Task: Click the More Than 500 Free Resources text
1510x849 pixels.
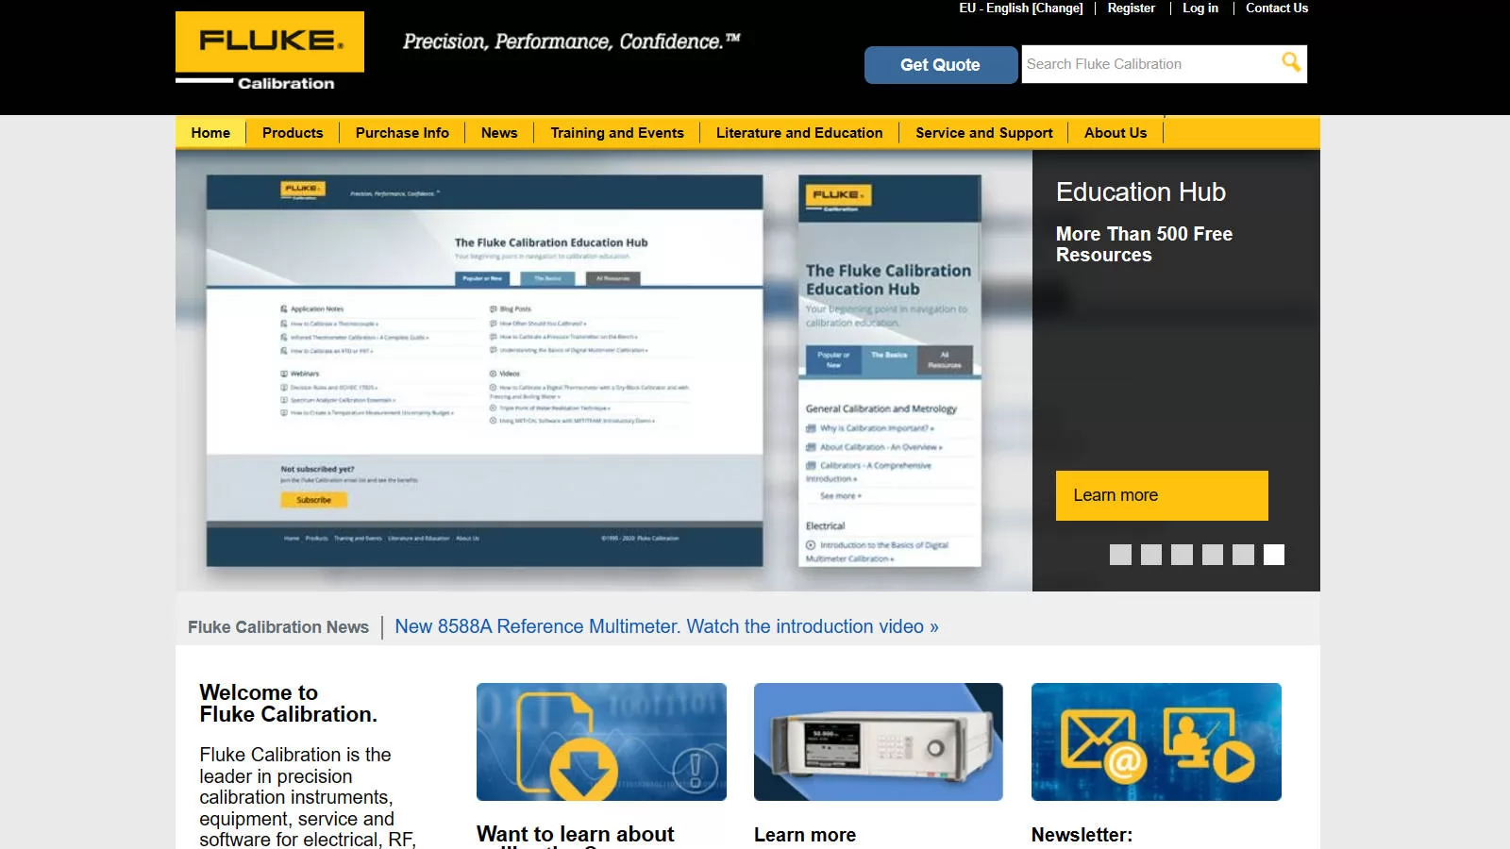Action: tap(1144, 244)
